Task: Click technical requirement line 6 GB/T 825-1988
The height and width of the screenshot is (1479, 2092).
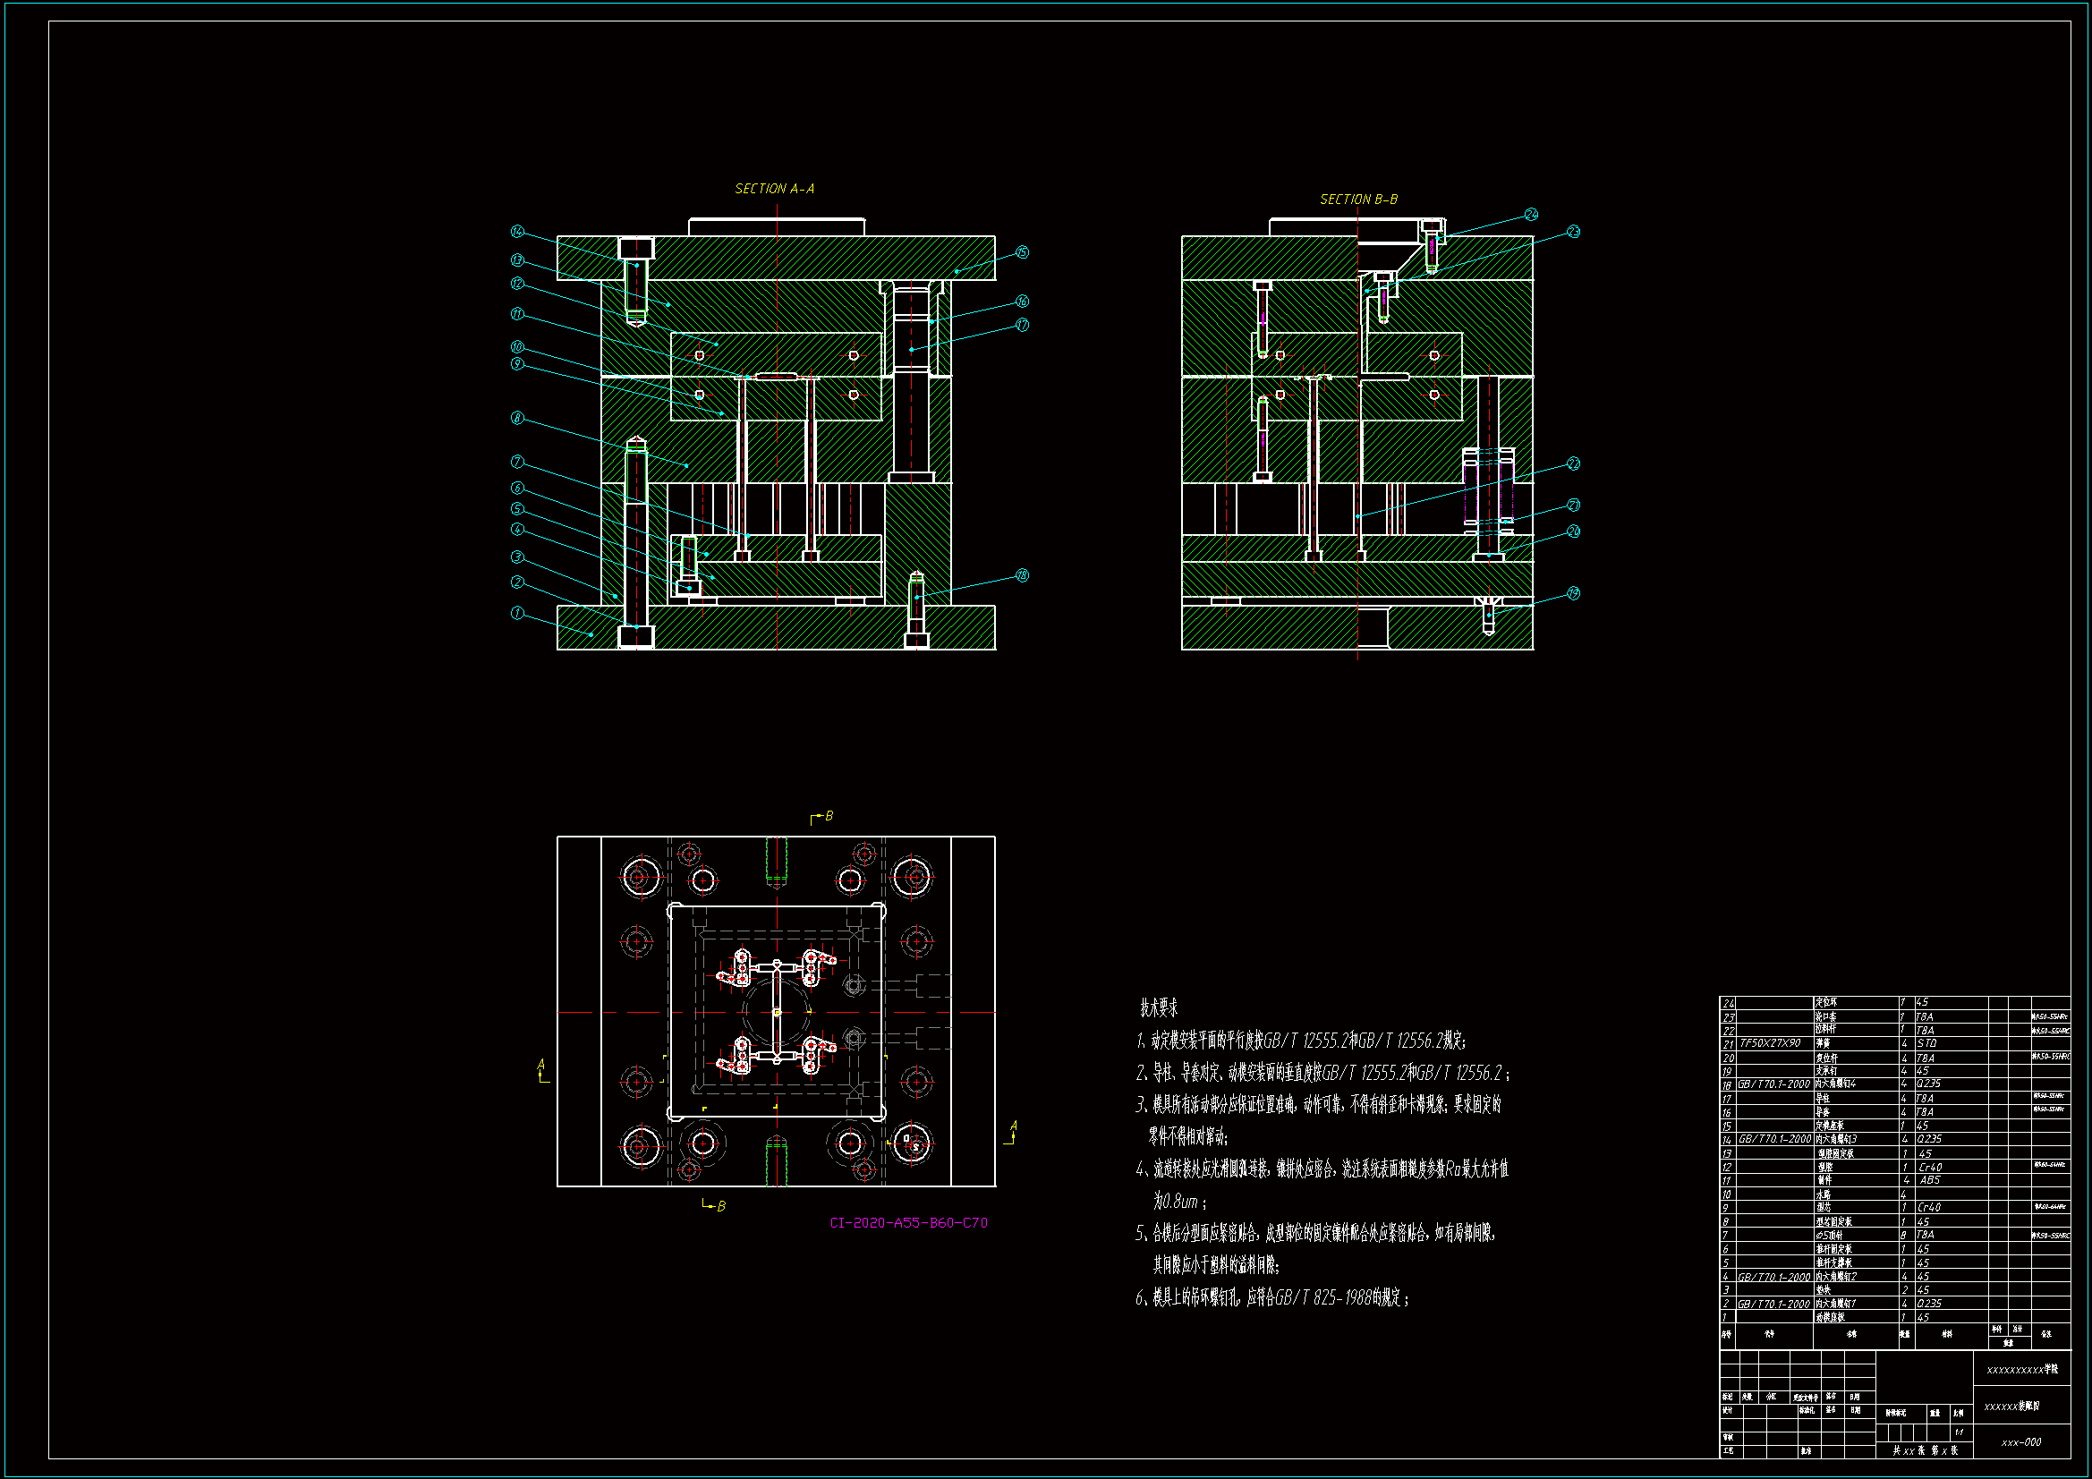Action: point(1272,1297)
